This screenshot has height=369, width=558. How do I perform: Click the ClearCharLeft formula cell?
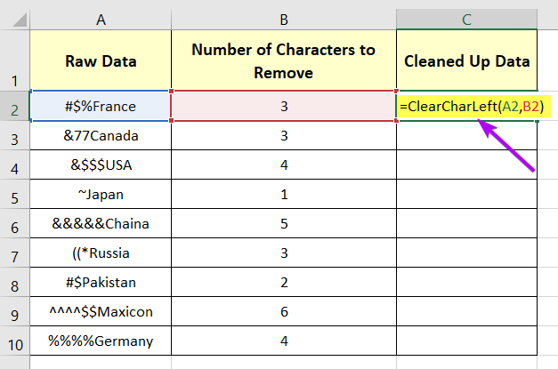[466, 106]
